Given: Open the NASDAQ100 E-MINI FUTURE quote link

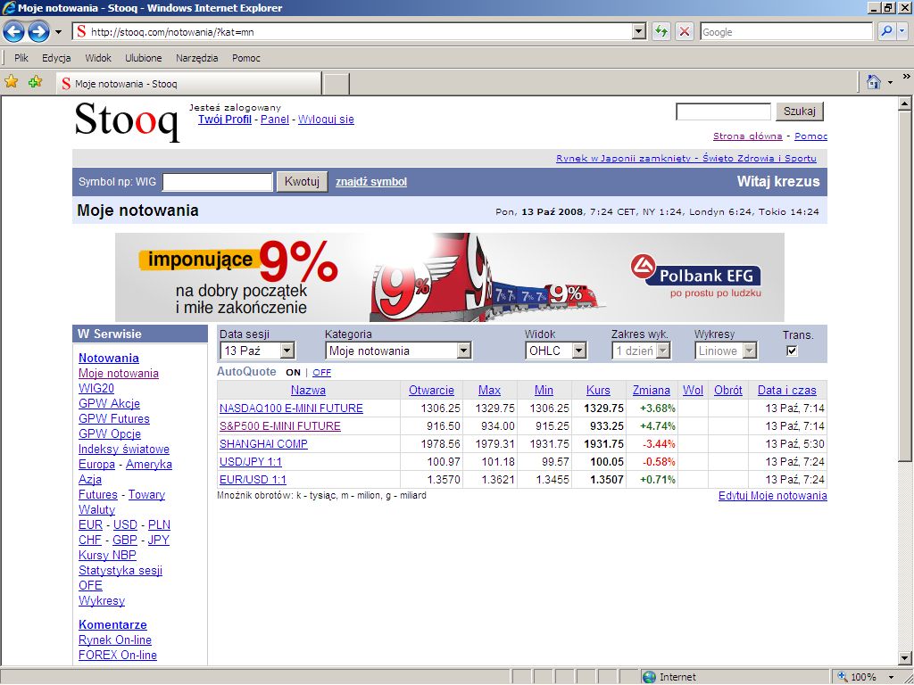Looking at the screenshot, I should pos(291,409).
